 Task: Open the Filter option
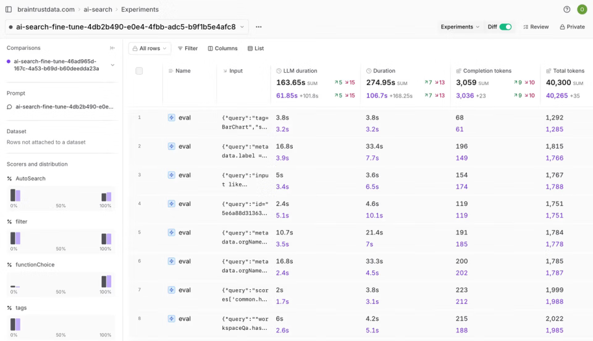[187, 48]
